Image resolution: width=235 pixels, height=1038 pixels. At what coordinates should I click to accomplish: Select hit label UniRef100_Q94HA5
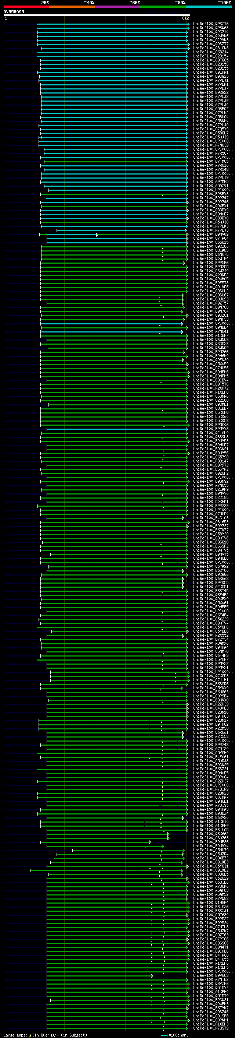coord(211,278)
